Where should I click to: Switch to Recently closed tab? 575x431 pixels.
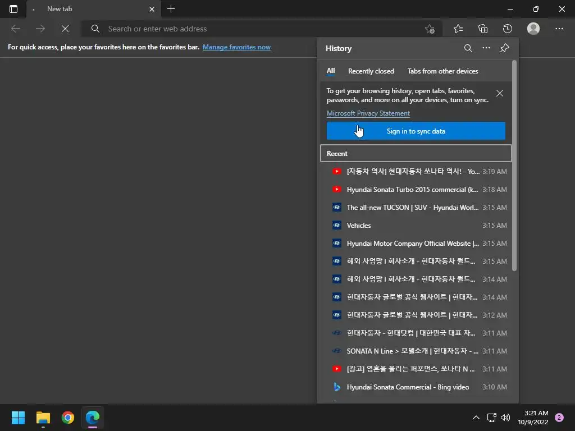click(x=371, y=71)
